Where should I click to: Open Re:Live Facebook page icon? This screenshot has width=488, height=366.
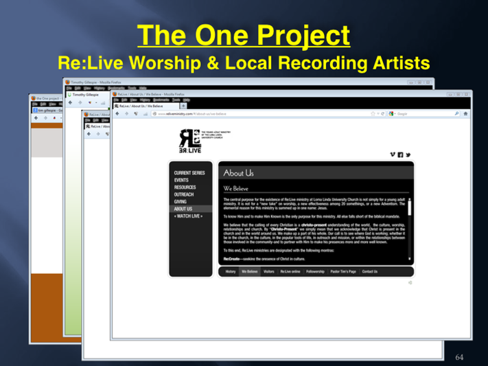(x=401, y=155)
